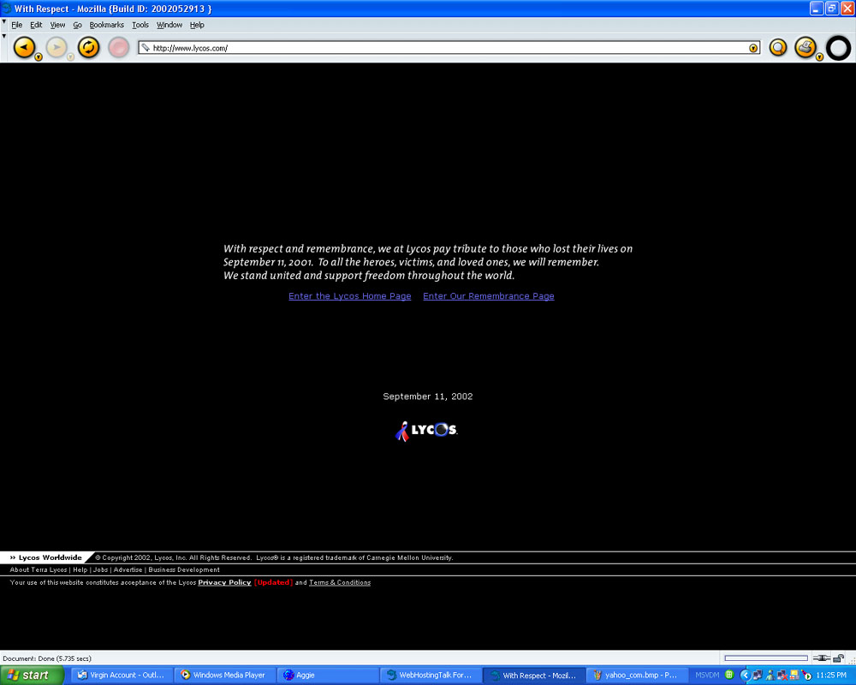Follow the Enter the Lycos Home Page link
This screenshot has width=856, height=685.
click(x=349, y=296)
